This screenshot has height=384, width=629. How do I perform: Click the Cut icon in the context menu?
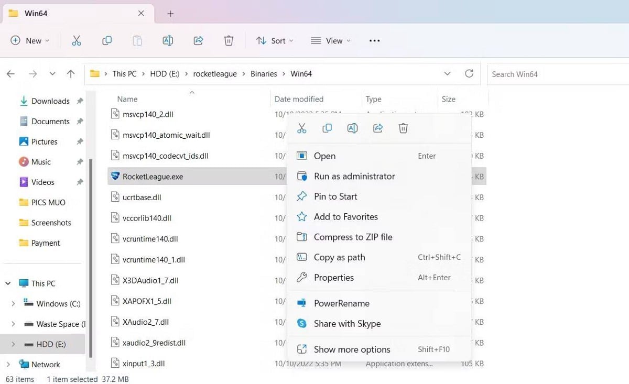(301, 128)
